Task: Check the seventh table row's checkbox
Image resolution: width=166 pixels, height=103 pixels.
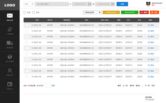Action: pyautogui.click(x=27, y=59)
